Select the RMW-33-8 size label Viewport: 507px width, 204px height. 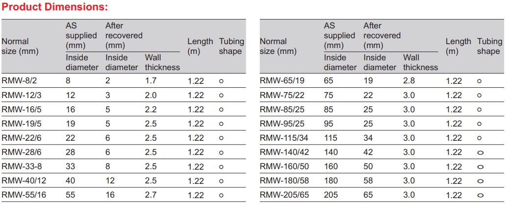(18, 167)
